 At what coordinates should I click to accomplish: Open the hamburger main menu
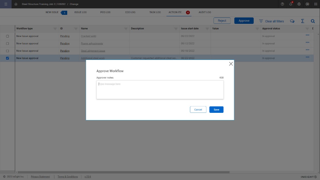pyautogui.click(x=6, y=4)
